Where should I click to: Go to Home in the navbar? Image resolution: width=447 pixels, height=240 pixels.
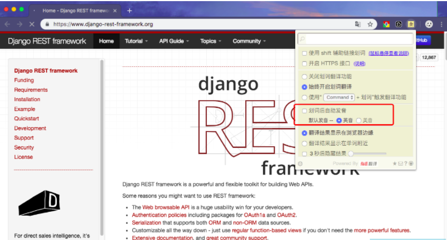(106, 41)
